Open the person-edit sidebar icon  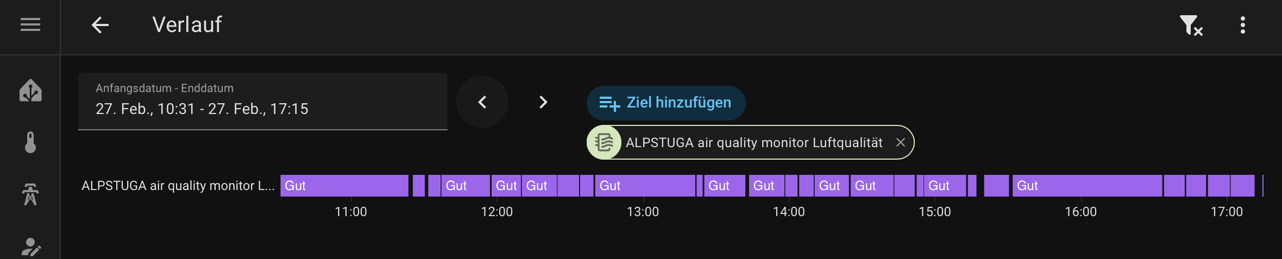click(x=30, y=247)
